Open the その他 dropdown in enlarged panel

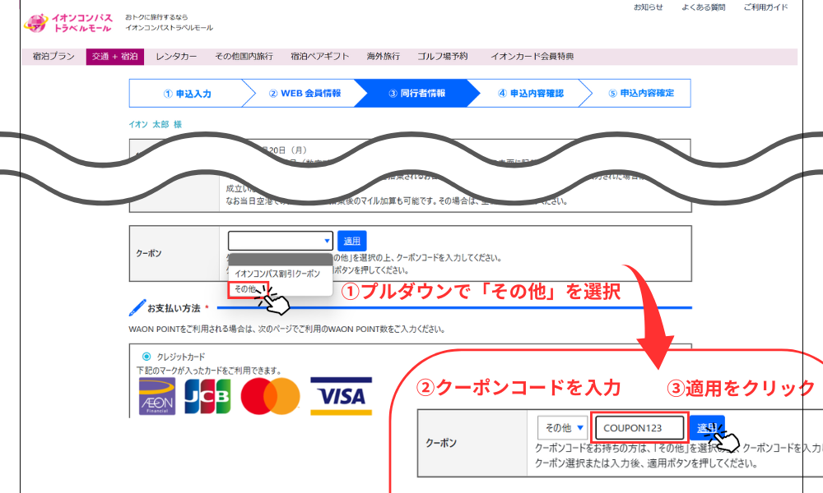coord(562,427)
